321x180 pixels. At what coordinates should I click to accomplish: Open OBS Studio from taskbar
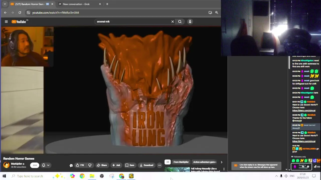[102, 176]
